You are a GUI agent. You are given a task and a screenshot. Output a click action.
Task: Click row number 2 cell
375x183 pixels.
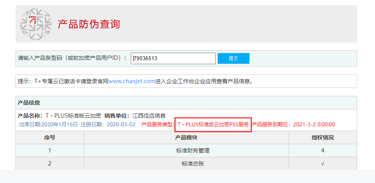pos(50,164)
